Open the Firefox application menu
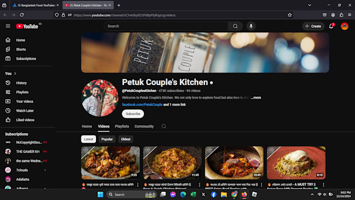The width and height of the screenshot is (355, 200). coord(350,15)
